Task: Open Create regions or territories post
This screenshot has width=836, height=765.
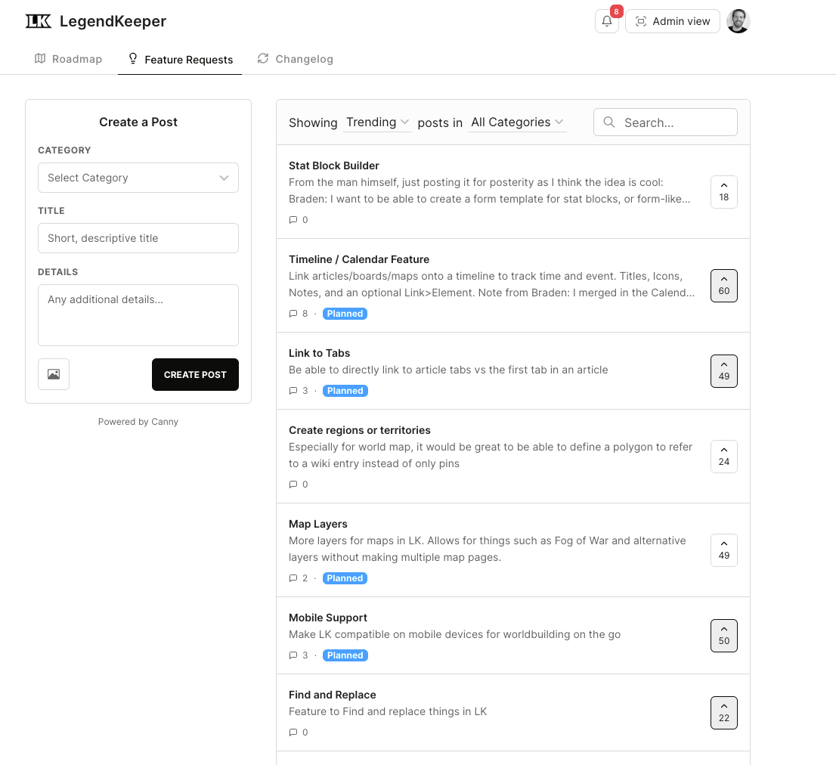Action: 359,430
